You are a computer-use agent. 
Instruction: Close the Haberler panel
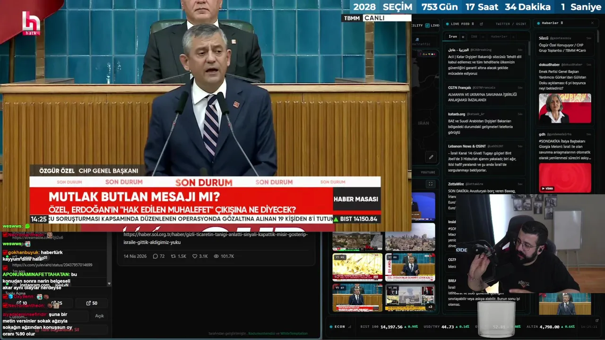tap(592, 23)
